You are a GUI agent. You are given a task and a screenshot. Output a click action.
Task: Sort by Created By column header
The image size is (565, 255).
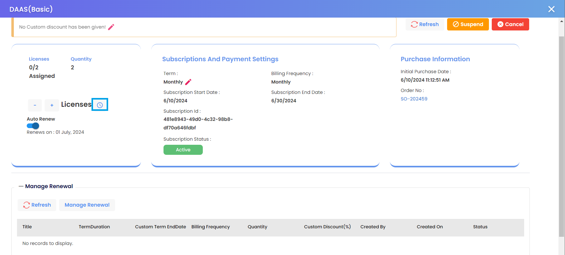pos(373,227)
